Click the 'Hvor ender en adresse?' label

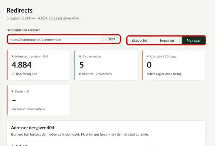click(23, 30)
